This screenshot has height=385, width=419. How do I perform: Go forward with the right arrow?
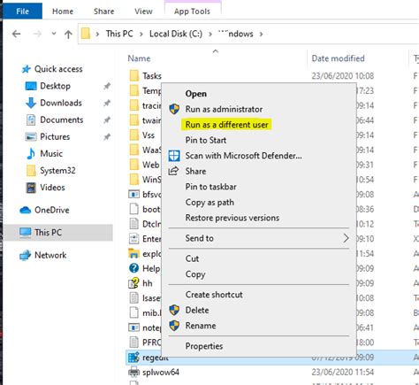click(37, 34)
